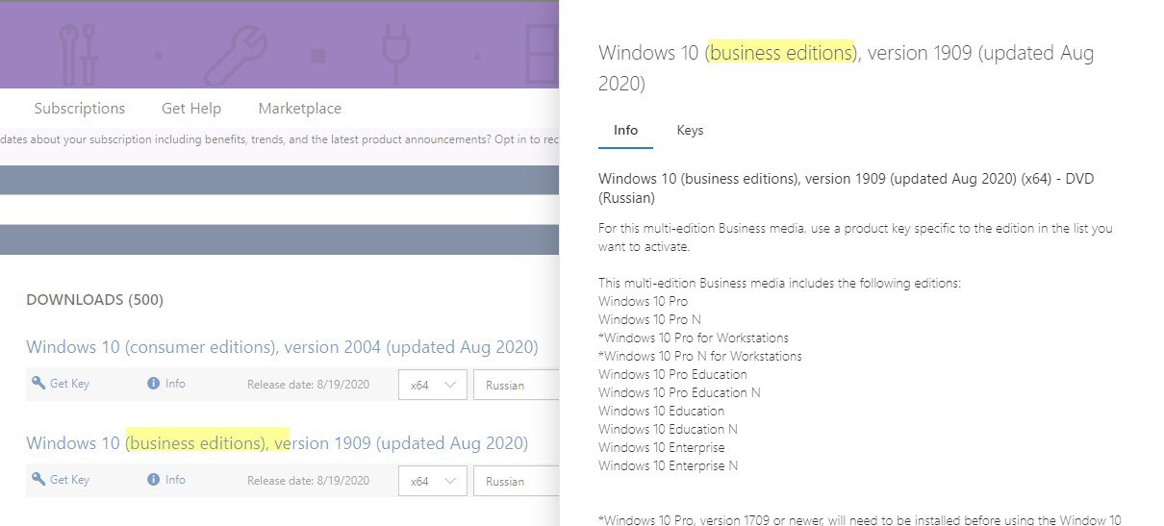1164x526 pixels.
Task: Go to Subscriptions menu
Action: pos(80,109)
